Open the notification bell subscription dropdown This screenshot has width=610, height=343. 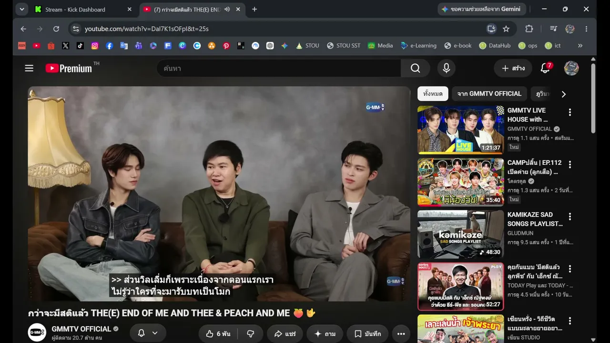(147, 333)
